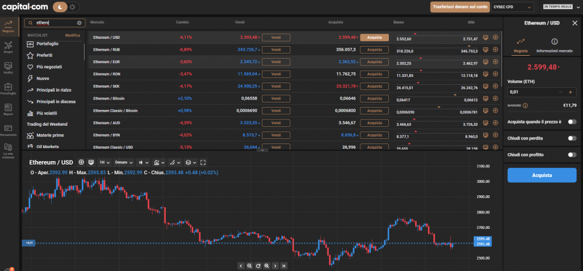Enable the Chiudi con perdita switch
Viewport: 583px width, 271px height.
point(572,138)
